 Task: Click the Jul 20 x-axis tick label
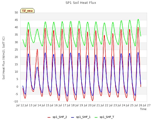point(88,105)
